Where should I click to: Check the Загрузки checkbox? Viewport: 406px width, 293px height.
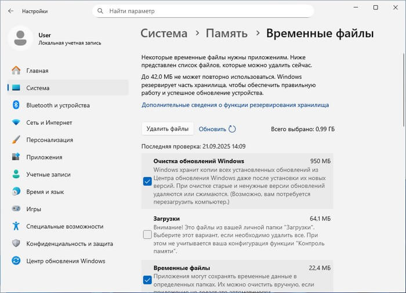147,235
